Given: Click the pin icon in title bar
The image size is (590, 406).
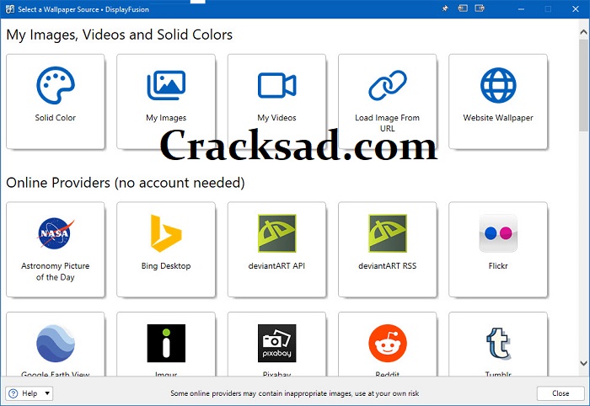Looking at the screenshot, I should [x=445, y=8].
